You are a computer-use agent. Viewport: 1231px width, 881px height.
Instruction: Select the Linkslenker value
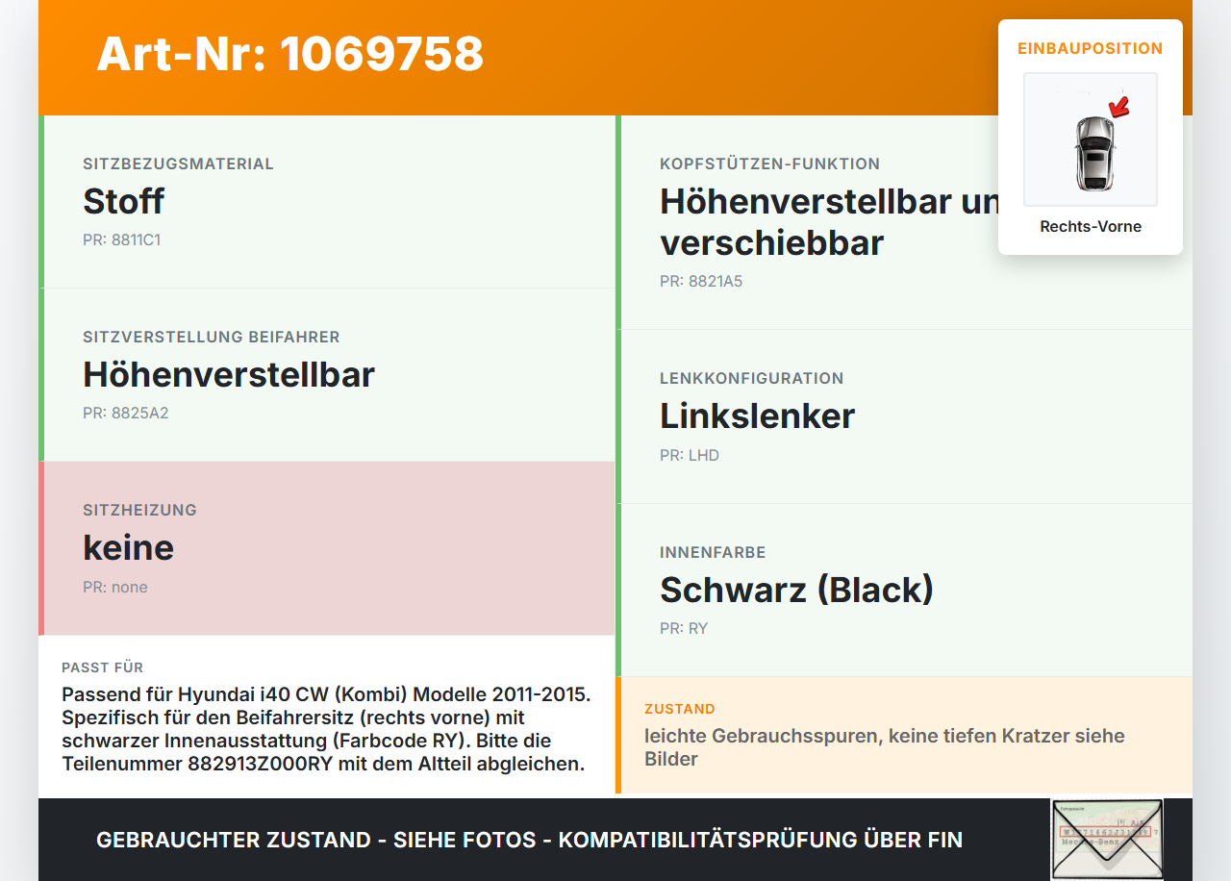click(x=757, y=415)
